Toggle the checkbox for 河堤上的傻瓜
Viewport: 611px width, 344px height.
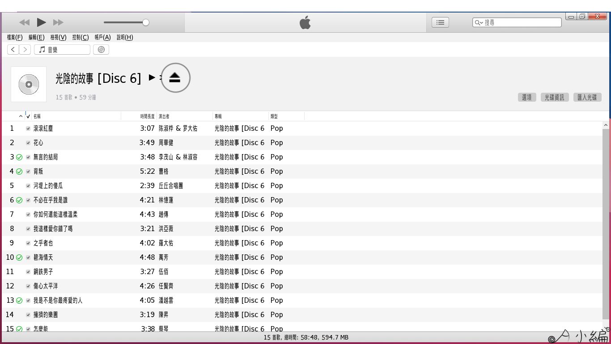(x=28, y=186)
